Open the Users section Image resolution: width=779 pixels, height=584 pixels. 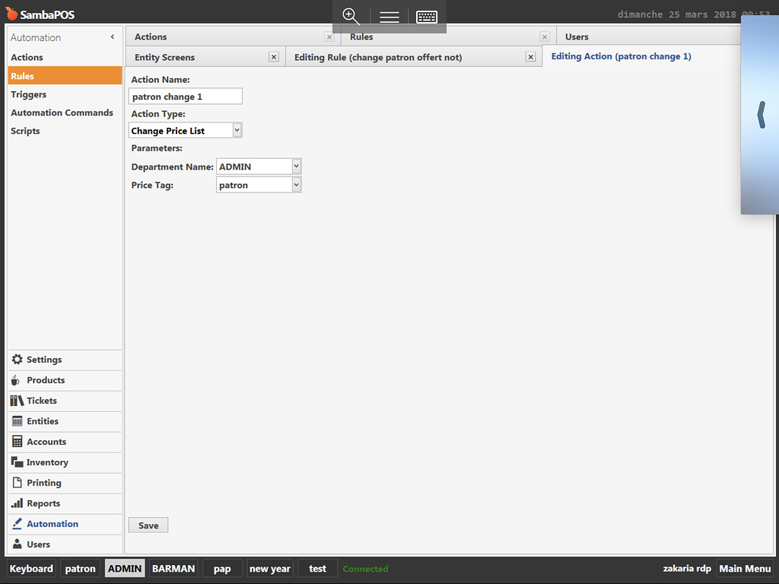click(35, 544)
